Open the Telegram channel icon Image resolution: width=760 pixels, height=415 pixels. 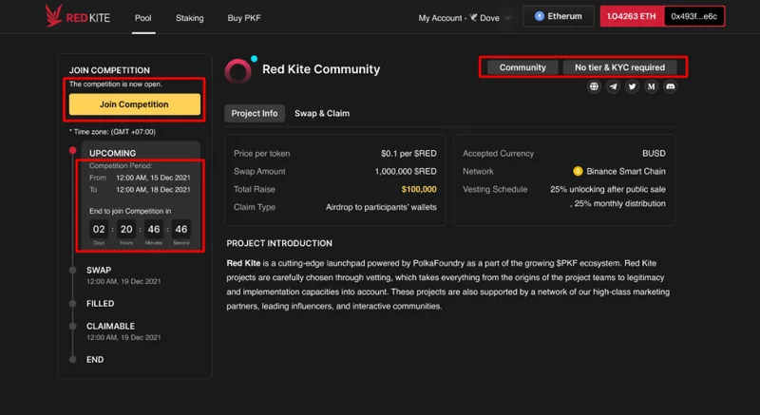pos(613,86)
